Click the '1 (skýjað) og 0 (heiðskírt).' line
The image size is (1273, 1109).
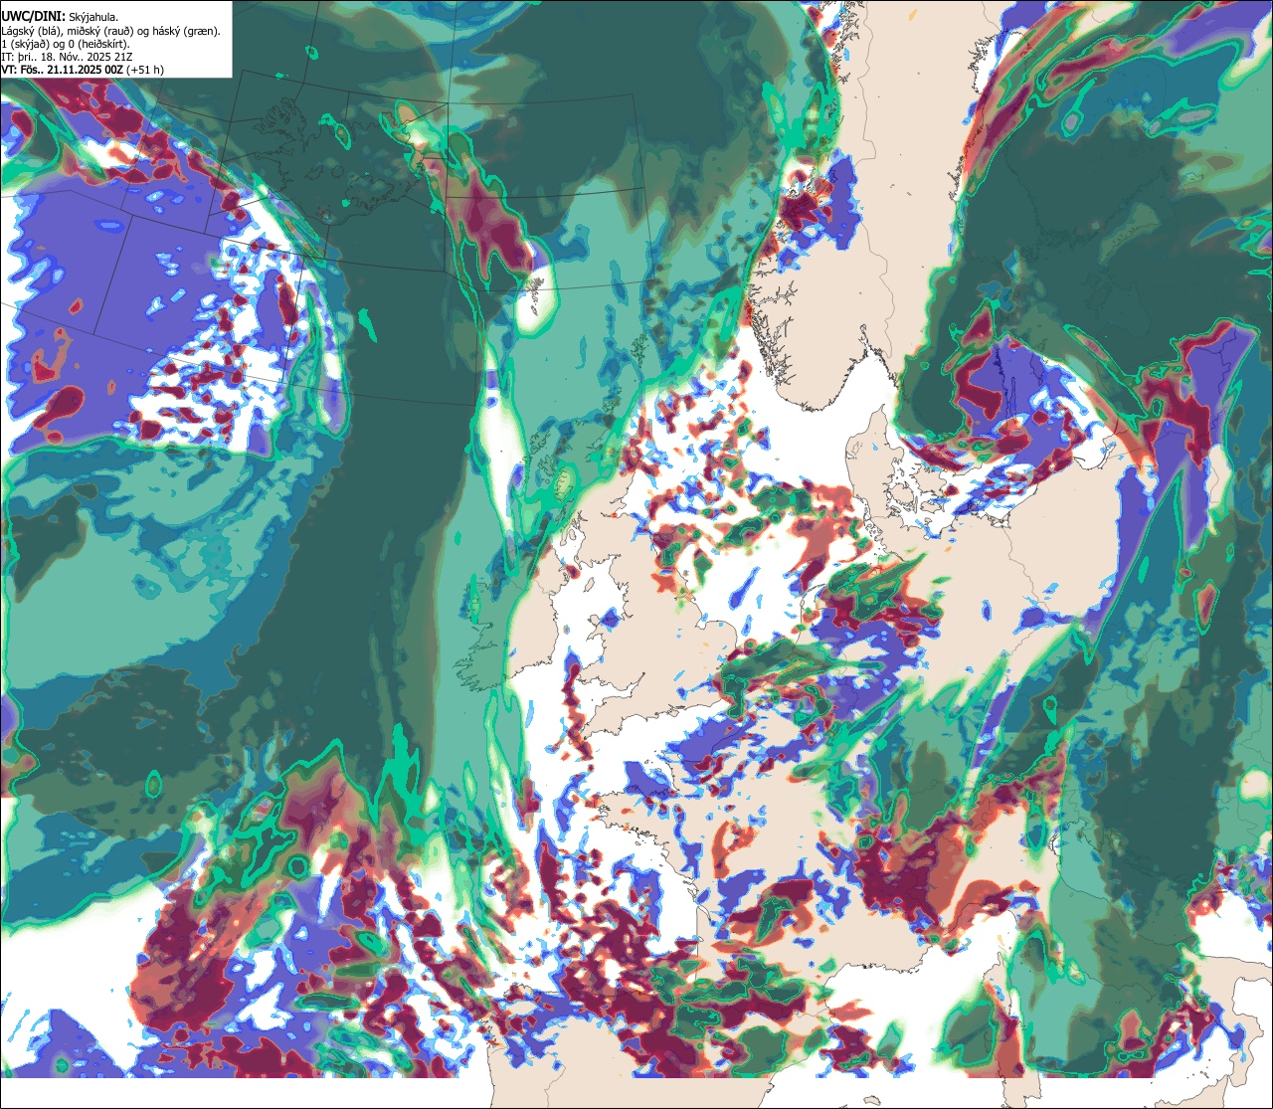66,44
